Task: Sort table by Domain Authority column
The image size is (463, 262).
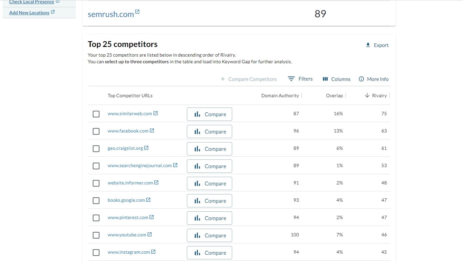Action: 280,96
